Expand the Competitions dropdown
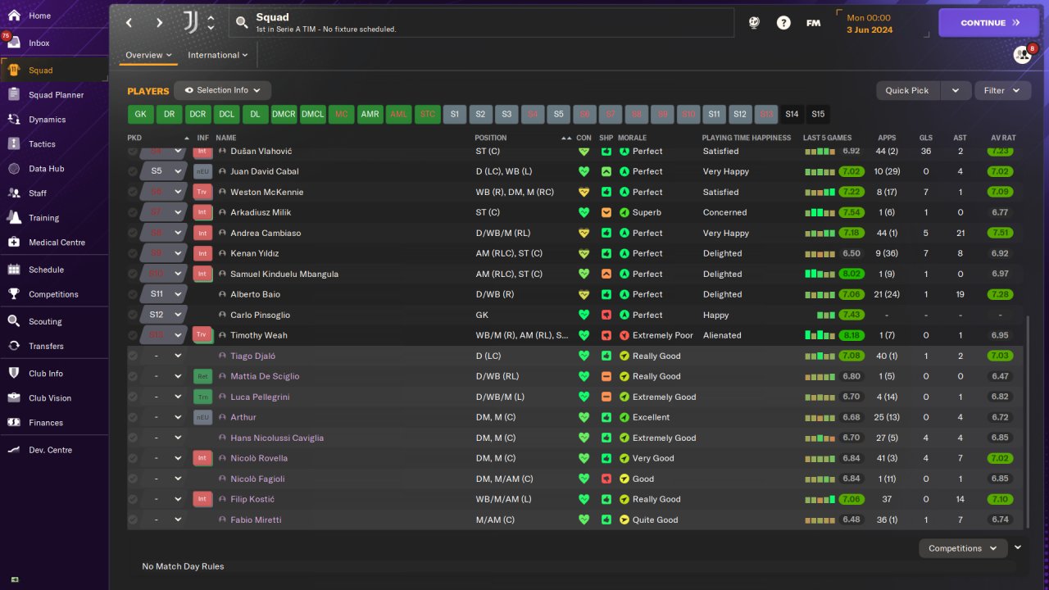Image resolution: width=1049 pixels, height=590 pixels. (963, 548)
